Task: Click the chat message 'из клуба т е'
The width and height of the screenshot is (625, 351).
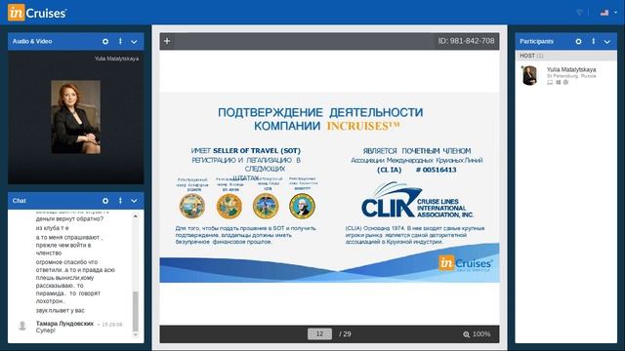Action: coord(52,228)
